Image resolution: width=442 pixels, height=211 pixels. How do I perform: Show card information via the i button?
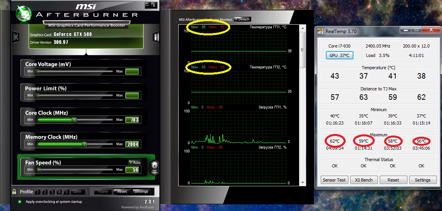click(x=156, y=37)
